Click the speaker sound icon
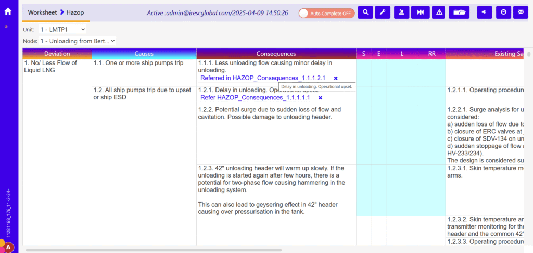This screenshot has width=533, height=253. [x=484, y=12]
